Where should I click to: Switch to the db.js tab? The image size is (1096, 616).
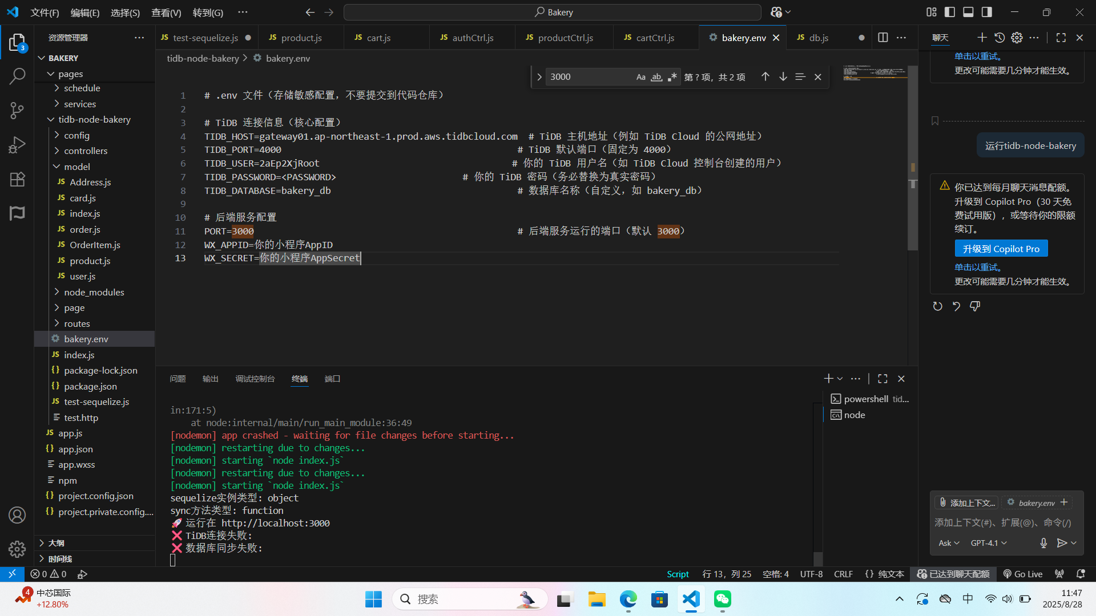pyautogui.click(x=819, y=38)
